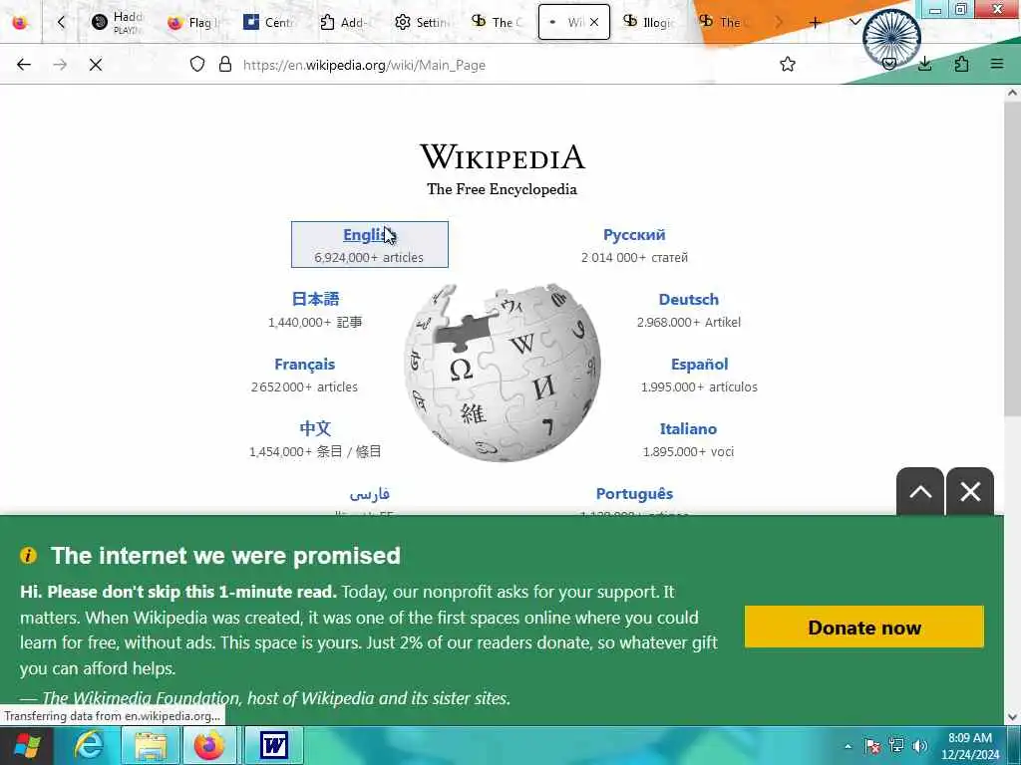The height and width of the screenshot is (765, 1021).
Task: Open File Explorer from taskbar
Action: [151, 745]
